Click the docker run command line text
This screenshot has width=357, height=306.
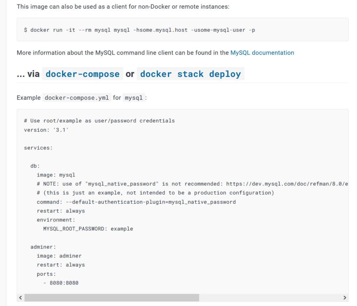[x=139, y=30]
